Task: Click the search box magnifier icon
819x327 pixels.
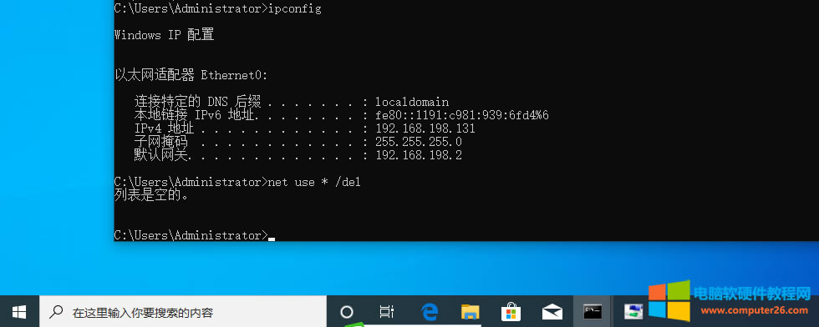Action: coord(56,312)
